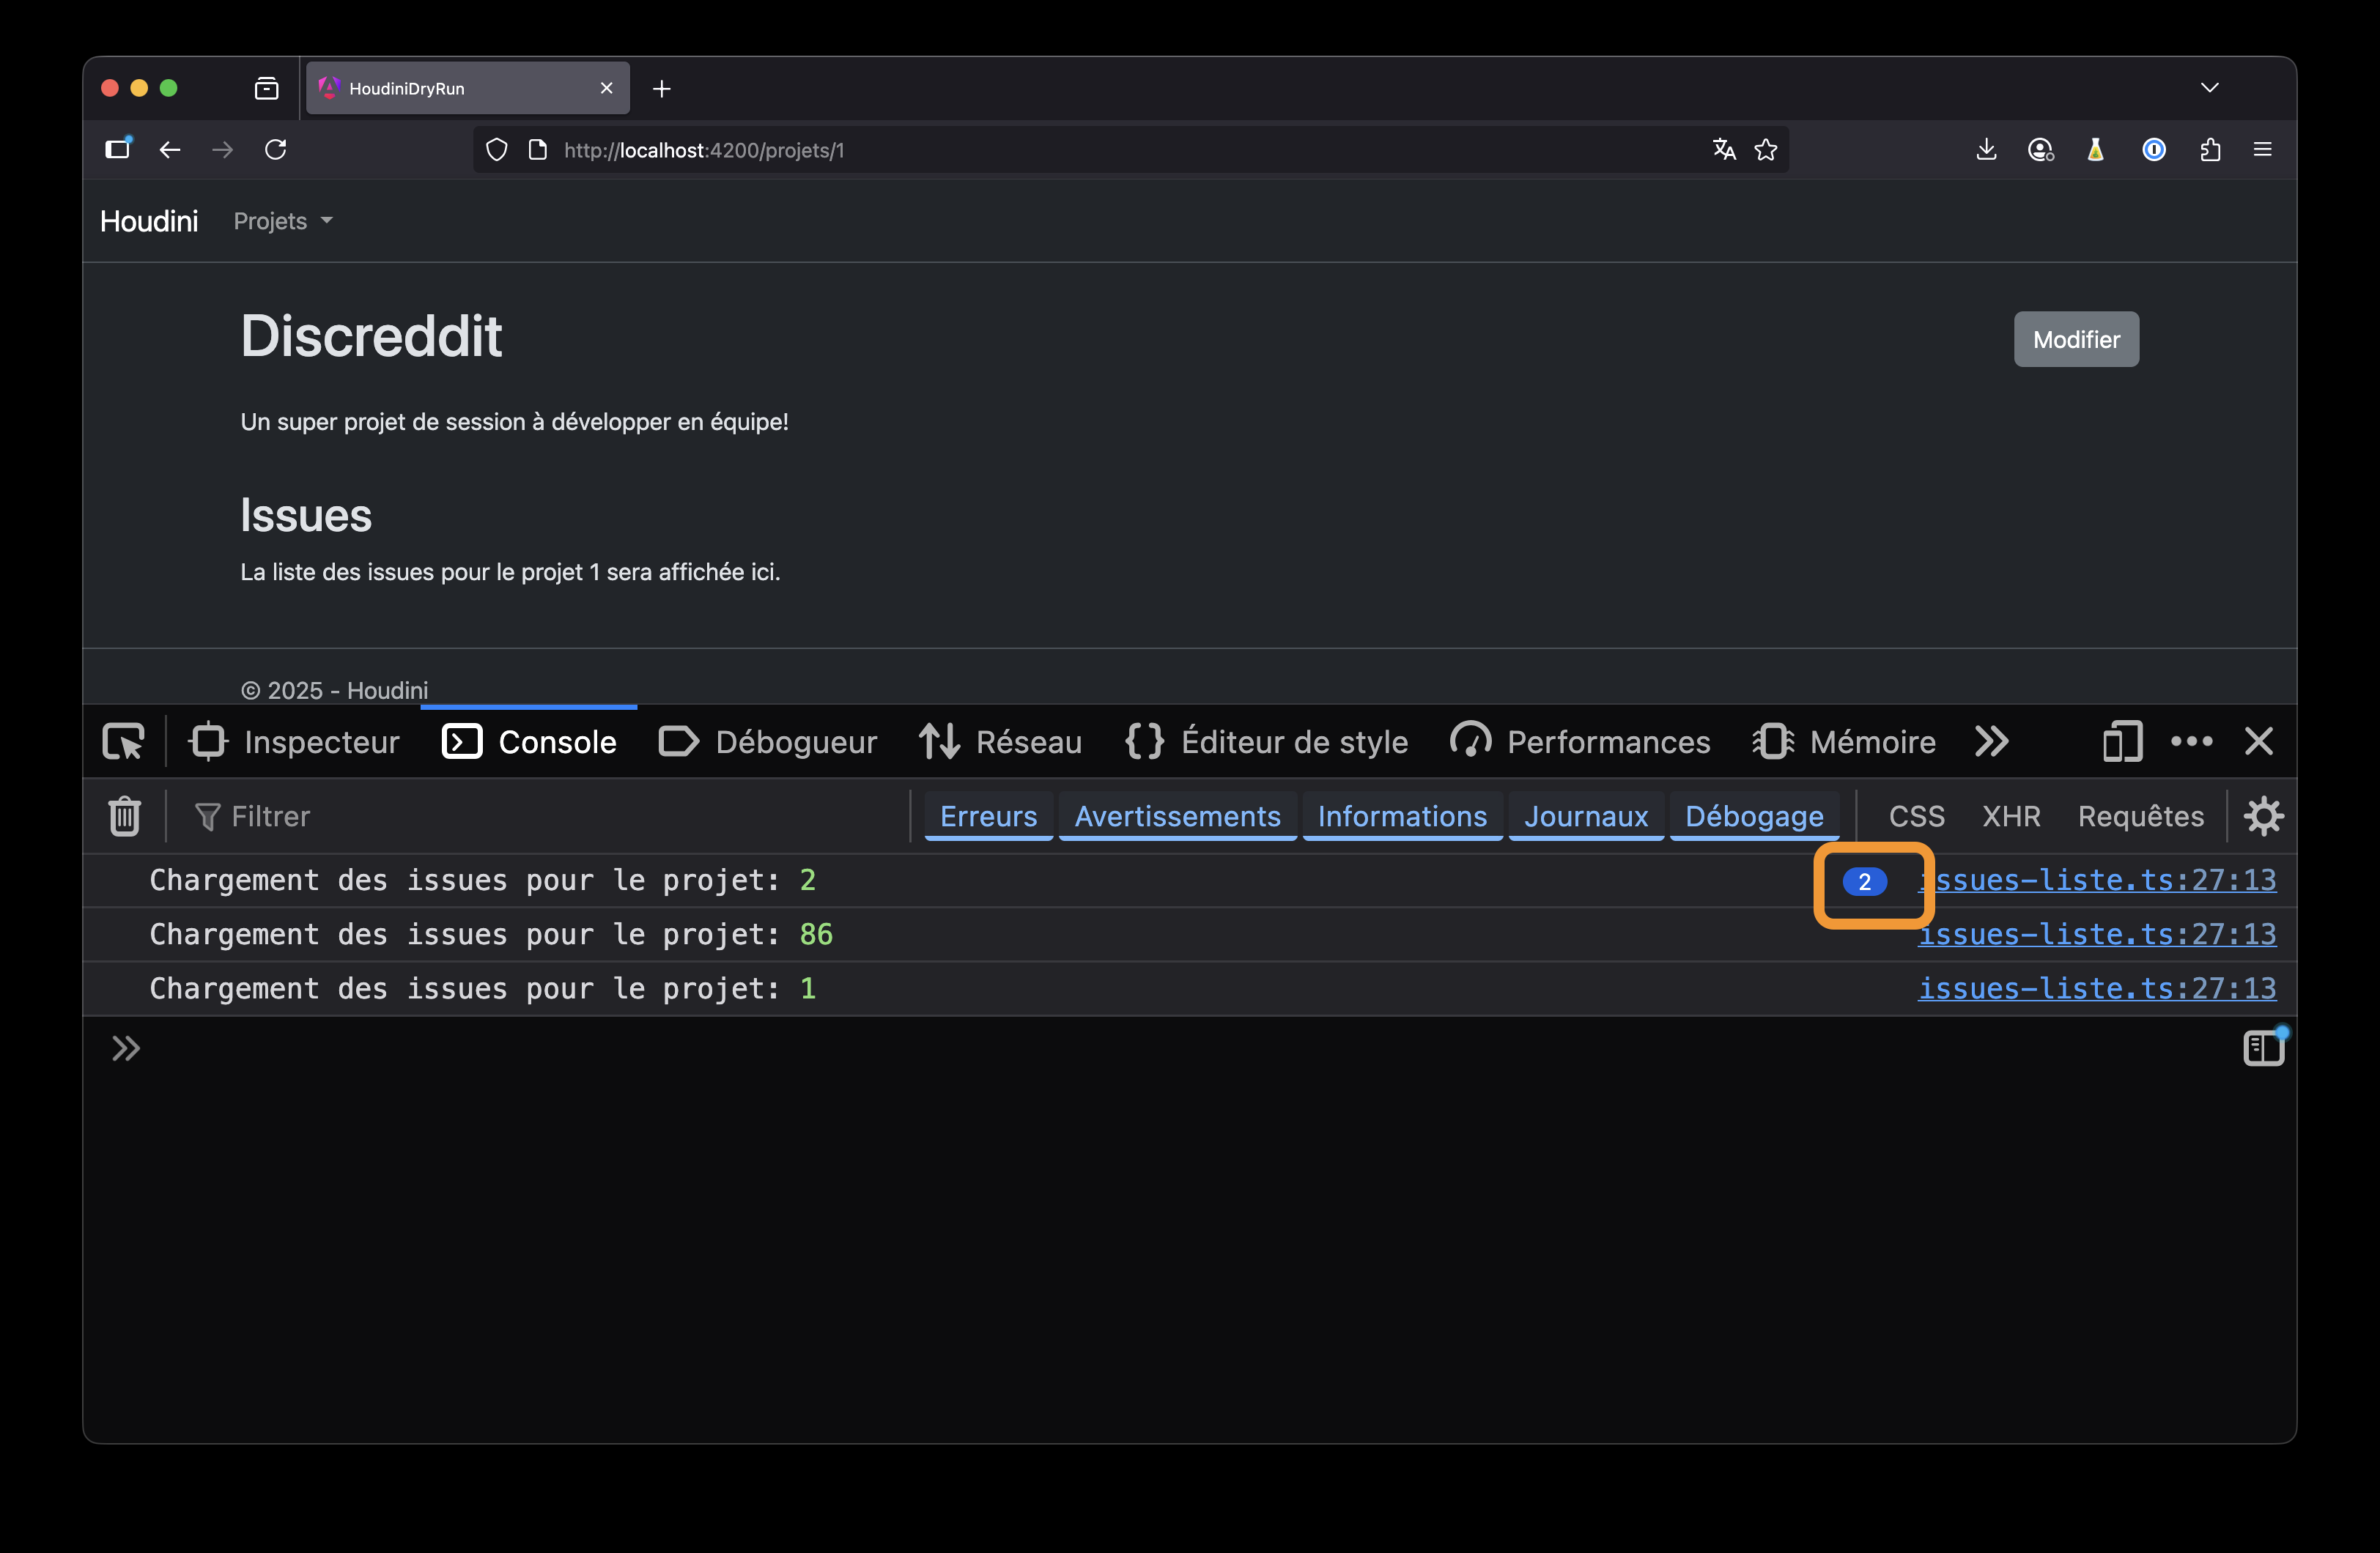Show more devtools tabs chevron

pyautogui.click(x=1991, y=741)
